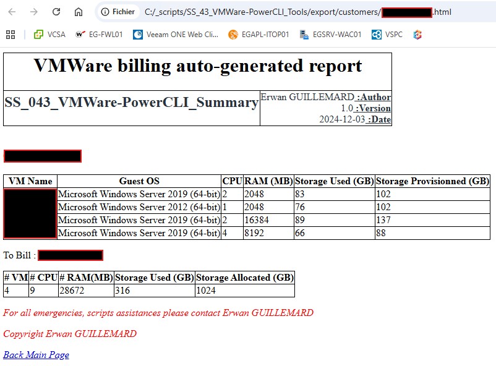Click the browser forward arrow
Image resolution: width=496 pixels, height=366 pixels.
click(35, 12)
